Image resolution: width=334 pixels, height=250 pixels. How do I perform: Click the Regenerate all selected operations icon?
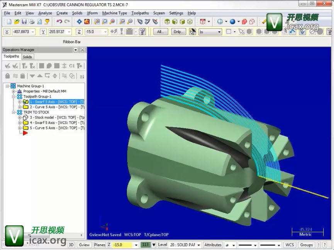coord(24,66)
